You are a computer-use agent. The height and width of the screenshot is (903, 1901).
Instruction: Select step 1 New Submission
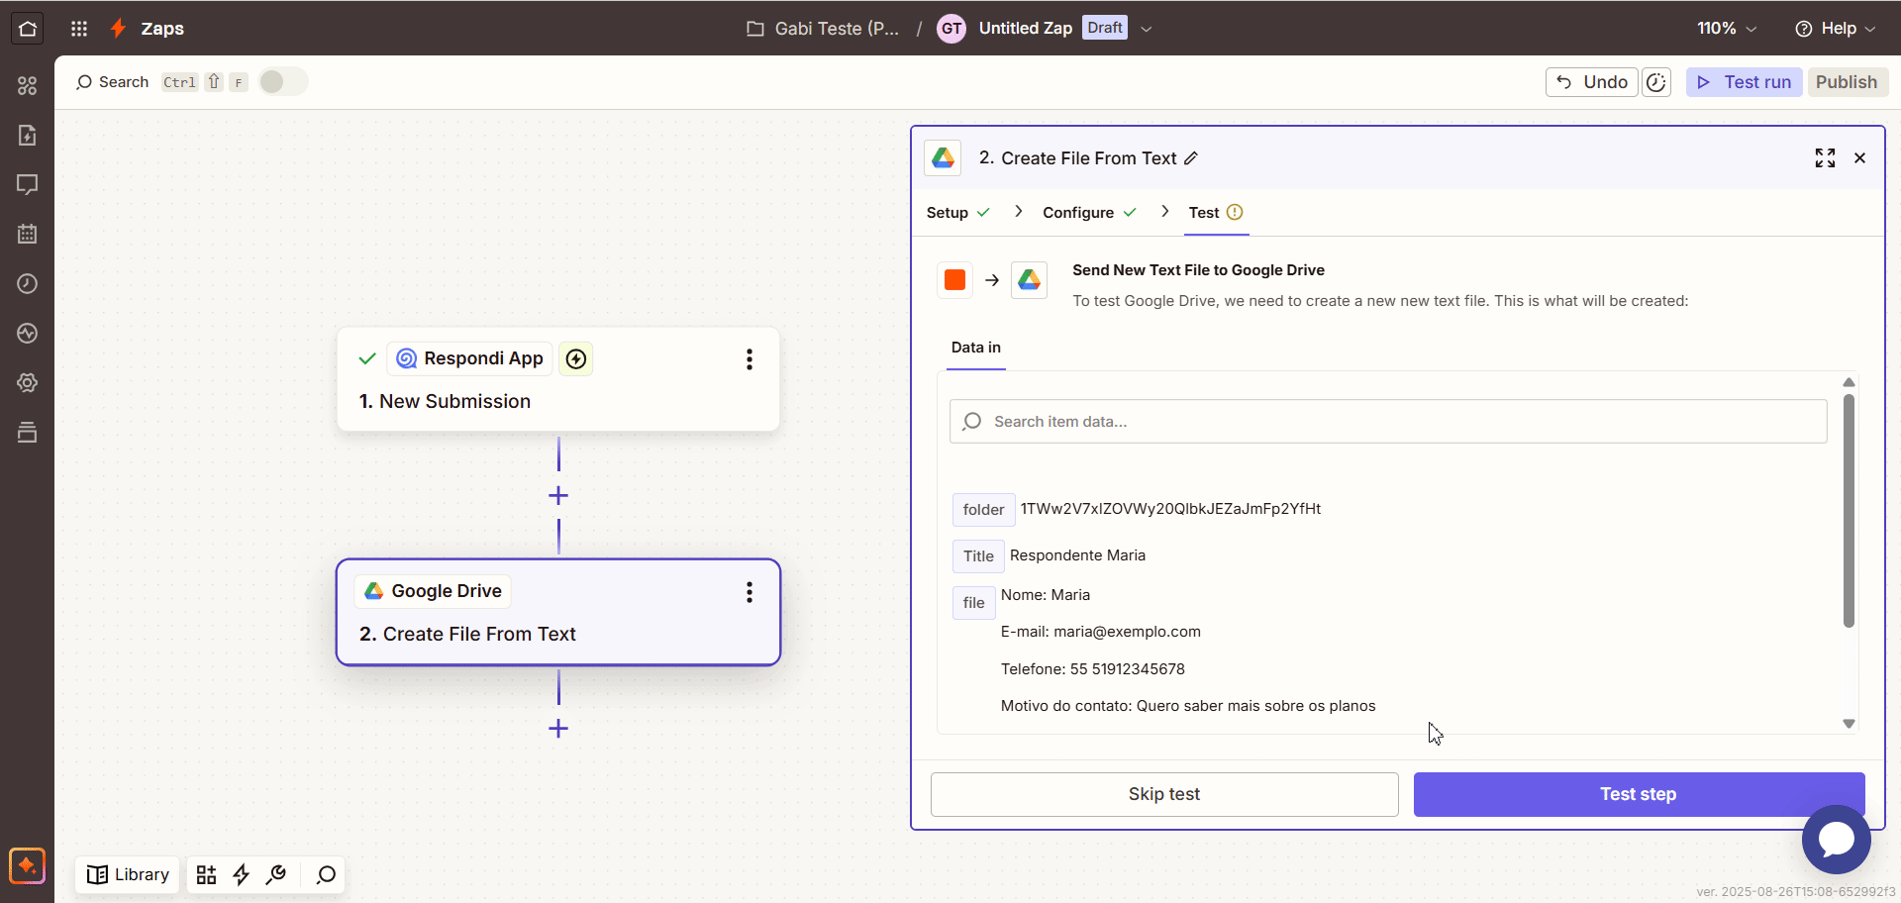coord(558,379)
